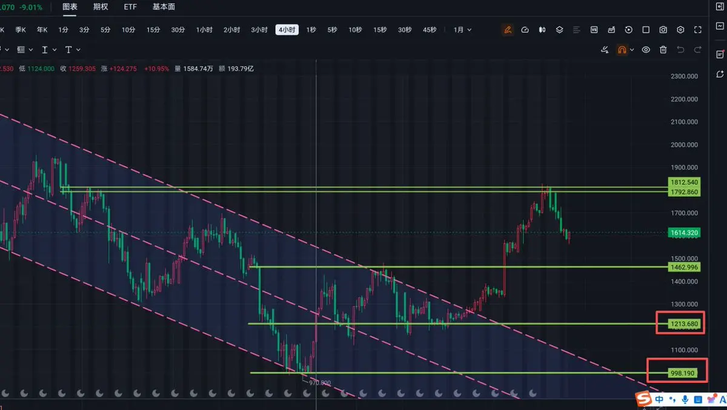Viewport: 727px width, 410px height.
Task: Switch to the 期权 tab
Action: click(101, 7)
